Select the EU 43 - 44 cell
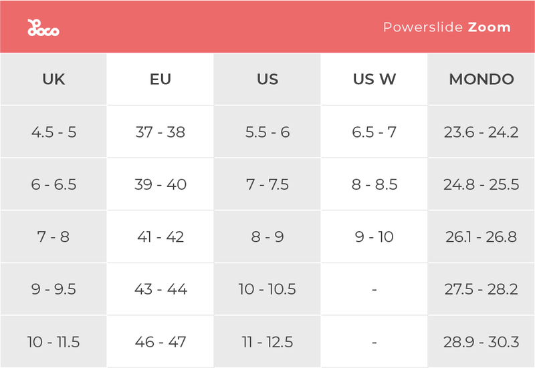Screen dimensions: 535x368 [x=160, y=290]
